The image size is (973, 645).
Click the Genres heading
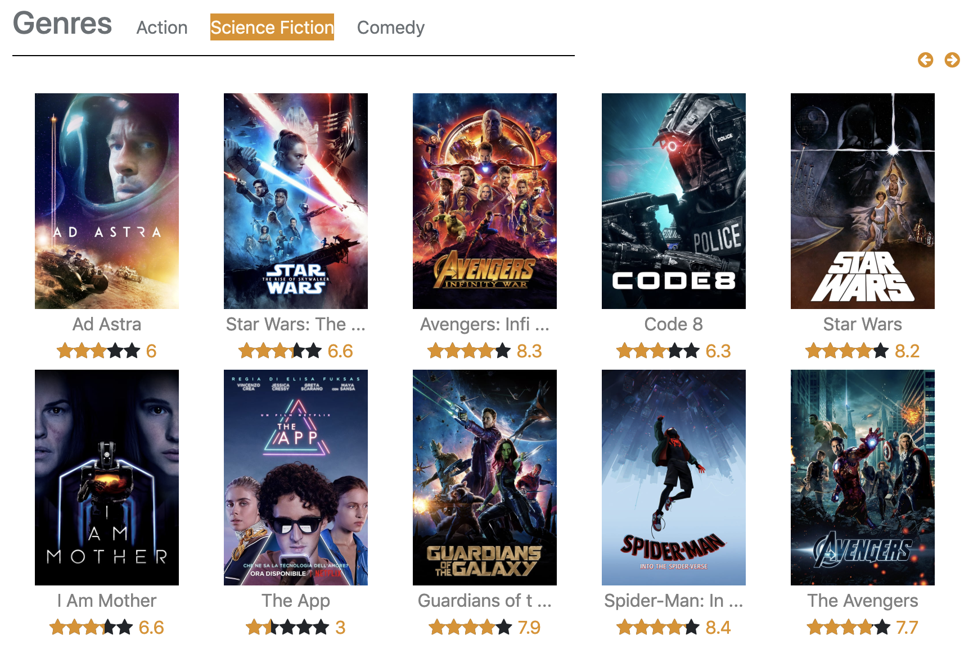[62, 24]
